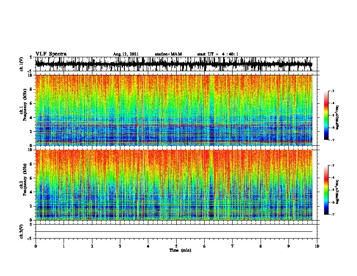
Task: Click the "station=MAM" header text
Action: 168,54
